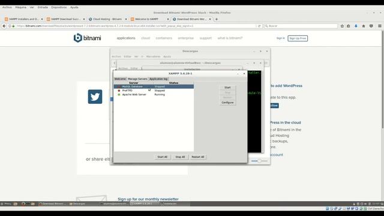This screenshot has height=216, width=384.
Task: Click the back arrow in Descargas file manager
Action: (x=115, y=63)
